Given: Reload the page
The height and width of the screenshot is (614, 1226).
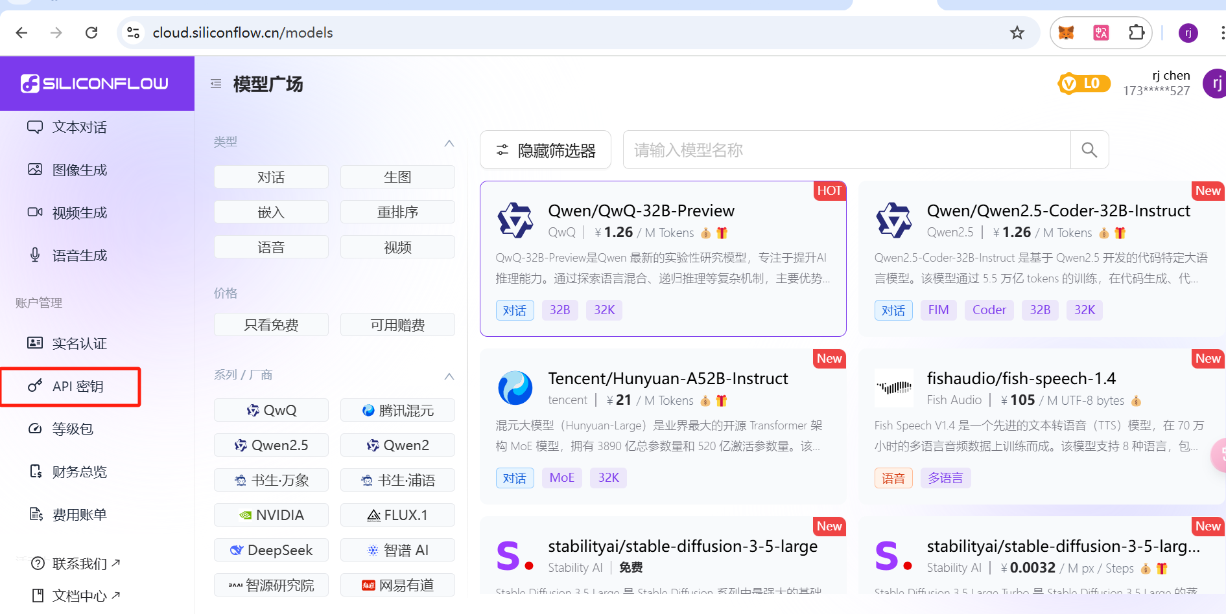Looking at the screenshot, I should pyautogui.click(x=91, y=33).
